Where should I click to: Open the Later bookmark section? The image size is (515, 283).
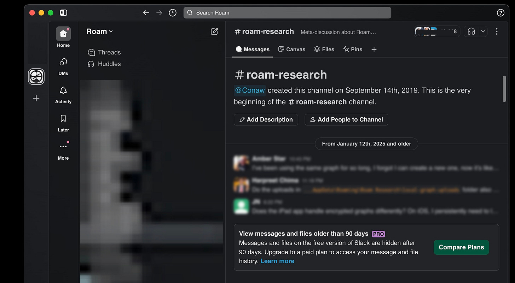pyautogui.click(x=63, y=123)
